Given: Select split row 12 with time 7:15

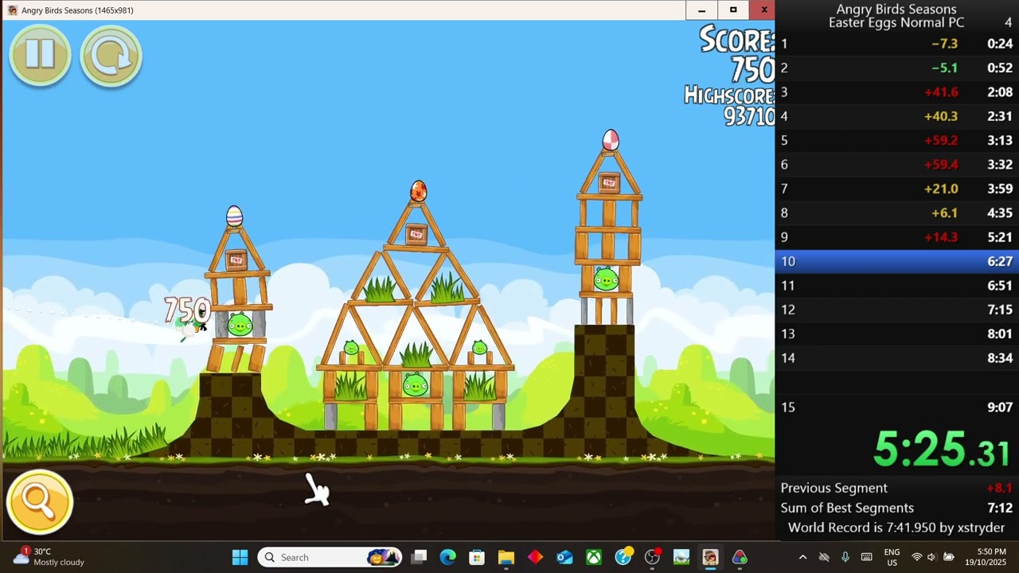Looking at the screenshot, I should pyautogui.click(x=896, y=310).
